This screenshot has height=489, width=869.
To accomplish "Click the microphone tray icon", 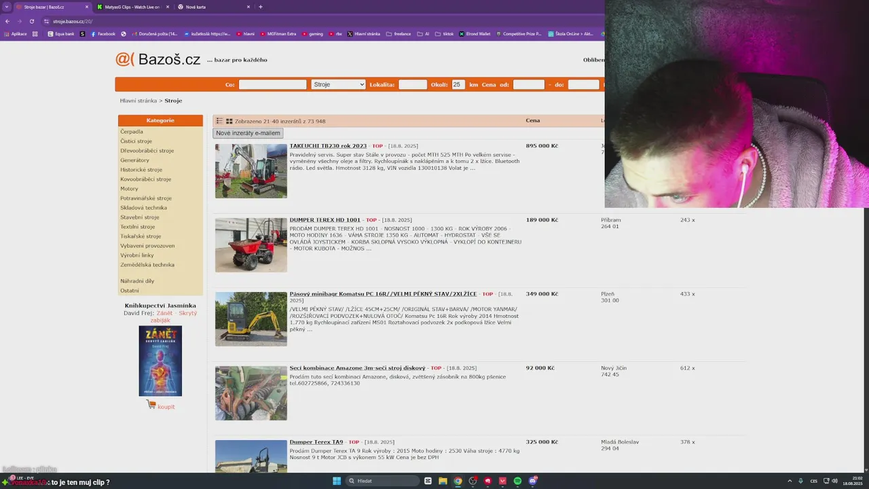I will coord(801,481).
